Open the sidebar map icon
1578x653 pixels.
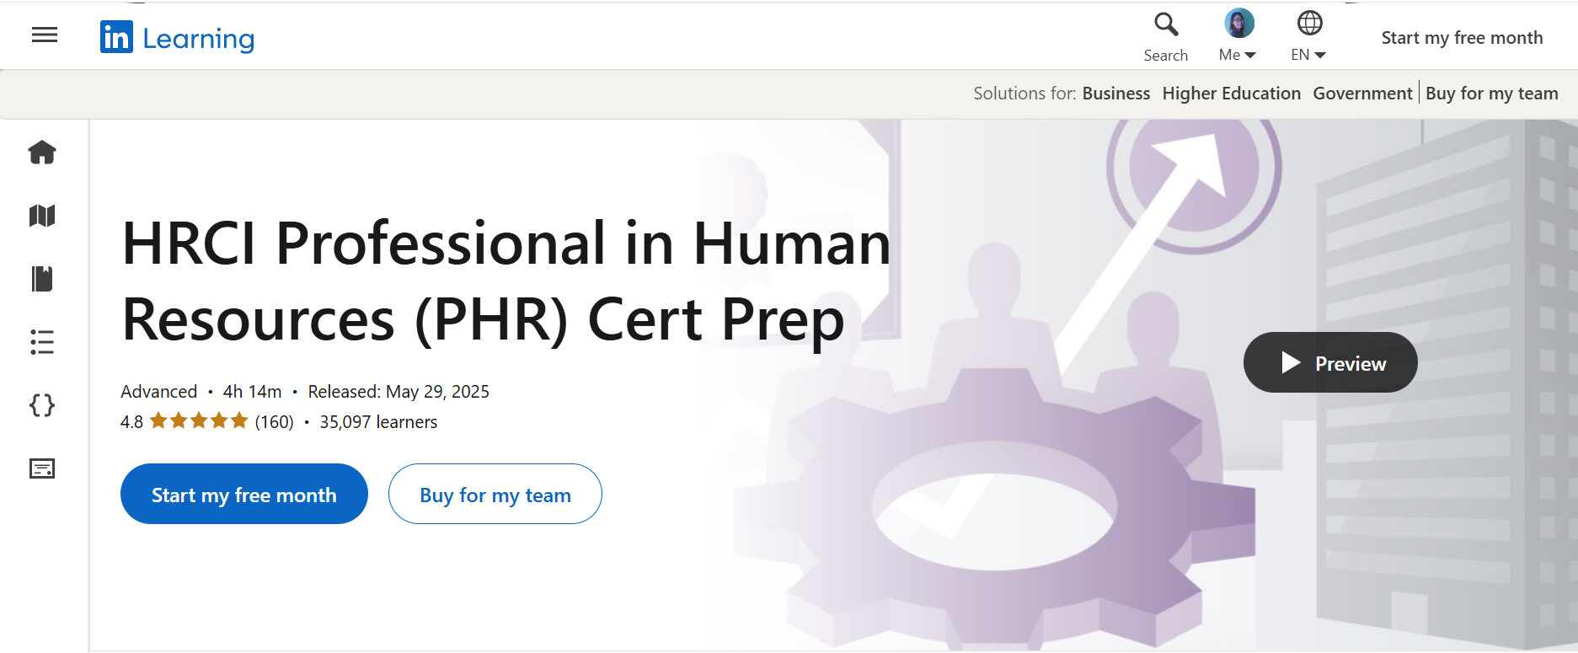coord(42,216)
